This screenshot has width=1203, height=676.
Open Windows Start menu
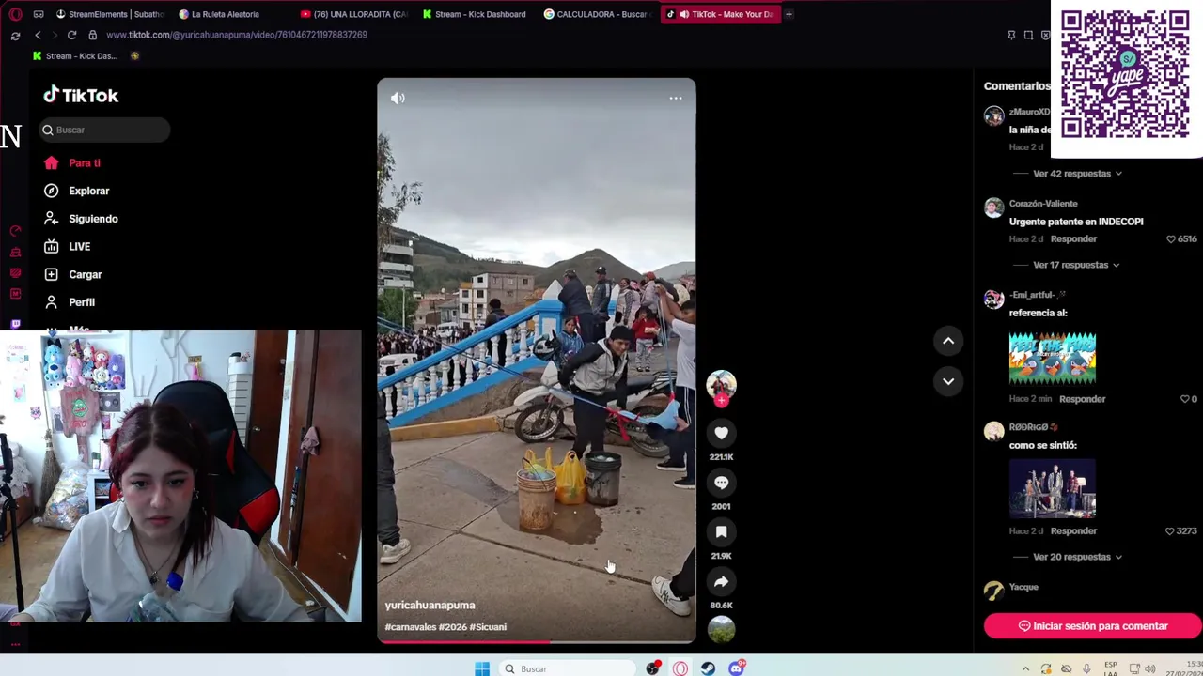point(482,668)
